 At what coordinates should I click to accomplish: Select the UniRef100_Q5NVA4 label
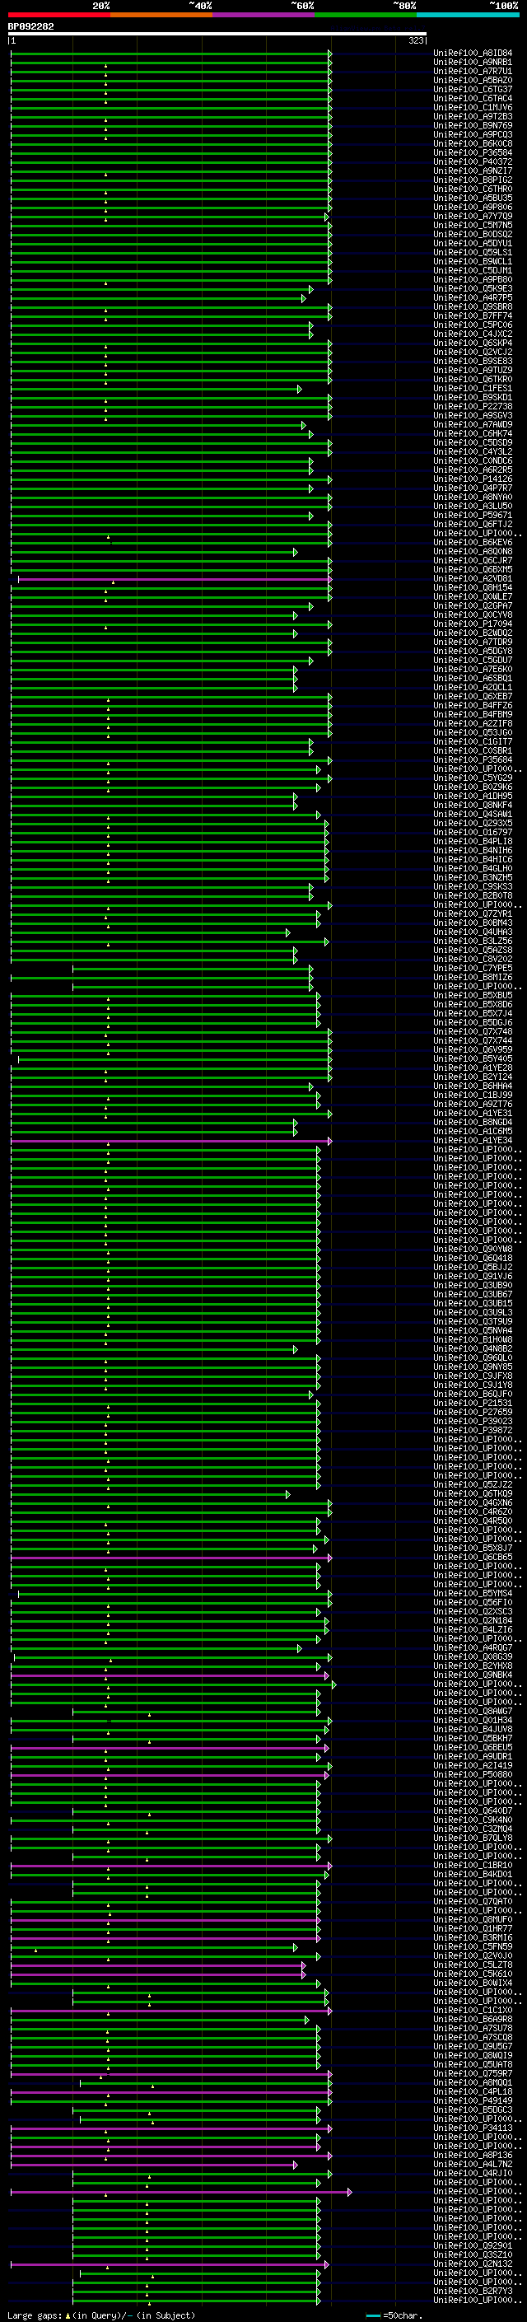[x=473, y=1331]
